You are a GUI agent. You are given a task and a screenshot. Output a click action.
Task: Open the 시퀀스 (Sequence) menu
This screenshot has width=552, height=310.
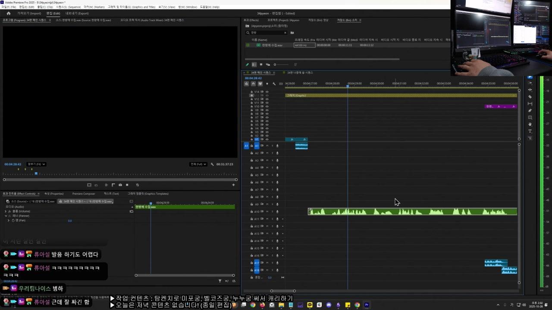pos(68,7)
